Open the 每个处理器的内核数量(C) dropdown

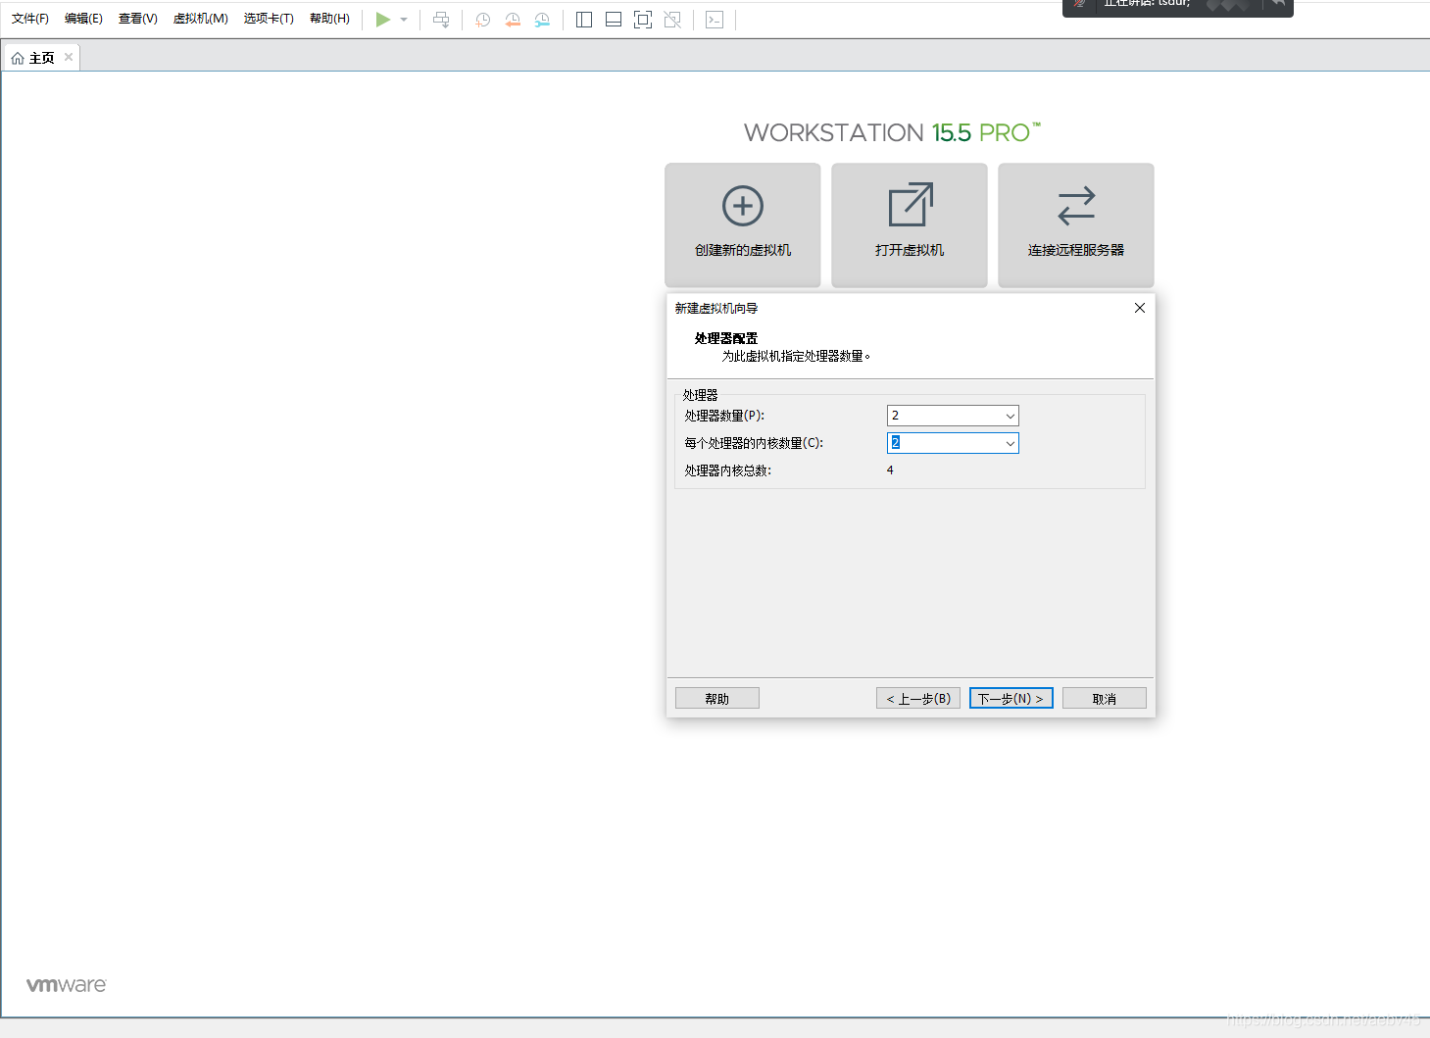(953, 443)
